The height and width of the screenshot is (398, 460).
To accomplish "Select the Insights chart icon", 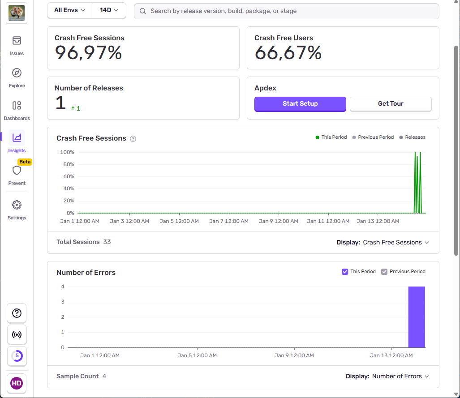I will click(17, 138).
